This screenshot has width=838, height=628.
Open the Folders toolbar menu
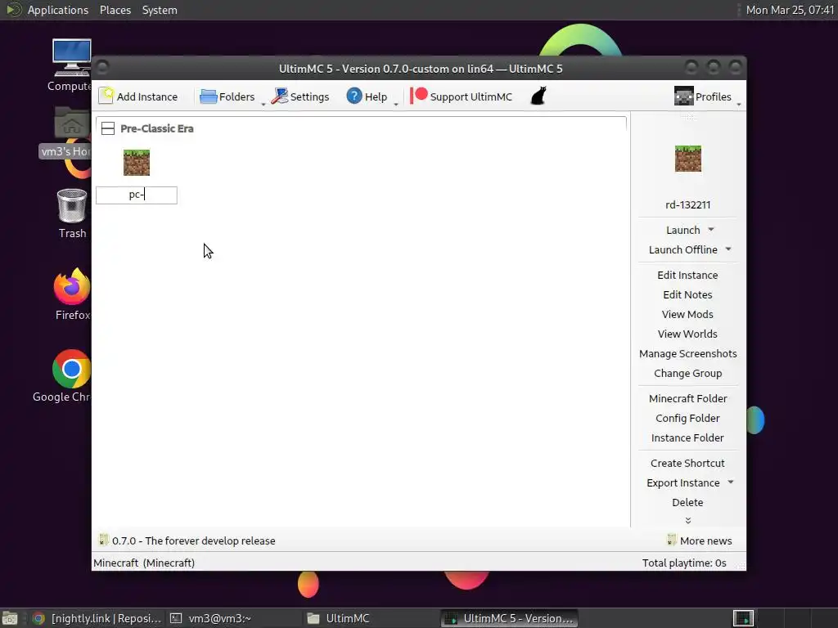[x=228, y=96]
